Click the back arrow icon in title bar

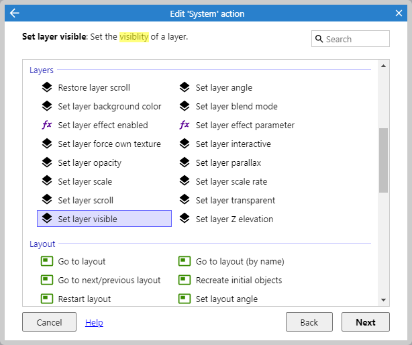pos(15,13)
